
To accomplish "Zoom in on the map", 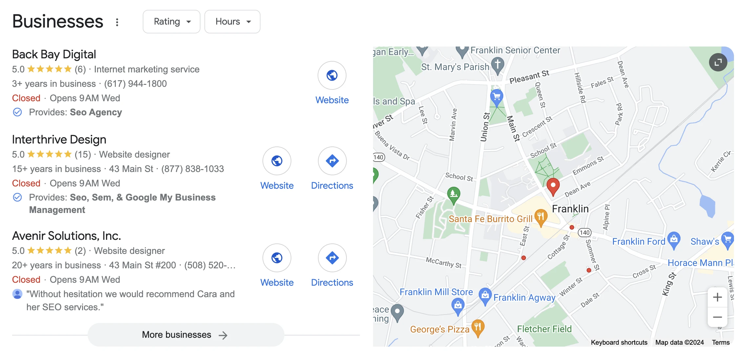I will 717,297.
